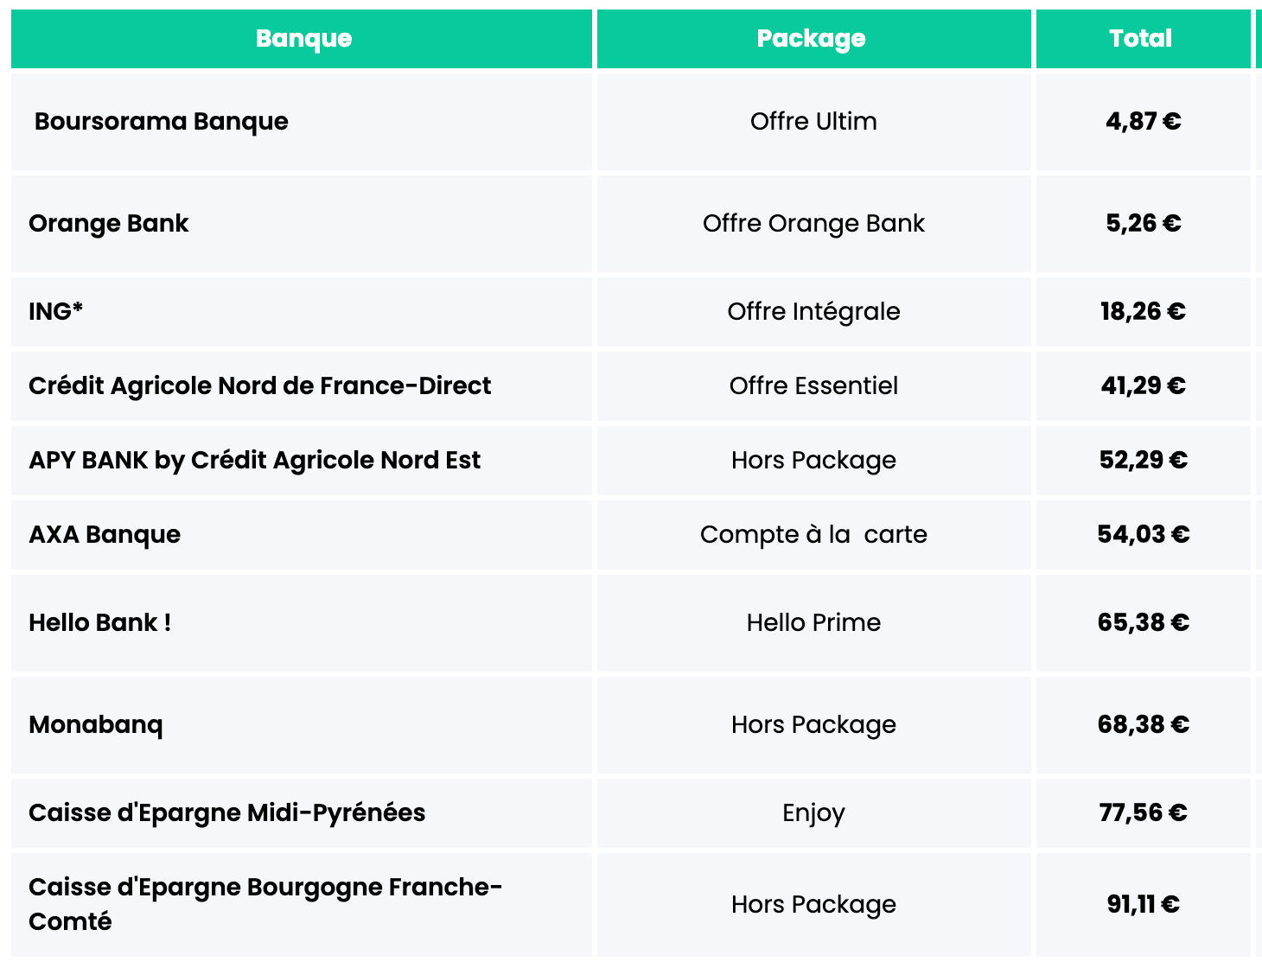Click the Package column header

coord(811,39)
